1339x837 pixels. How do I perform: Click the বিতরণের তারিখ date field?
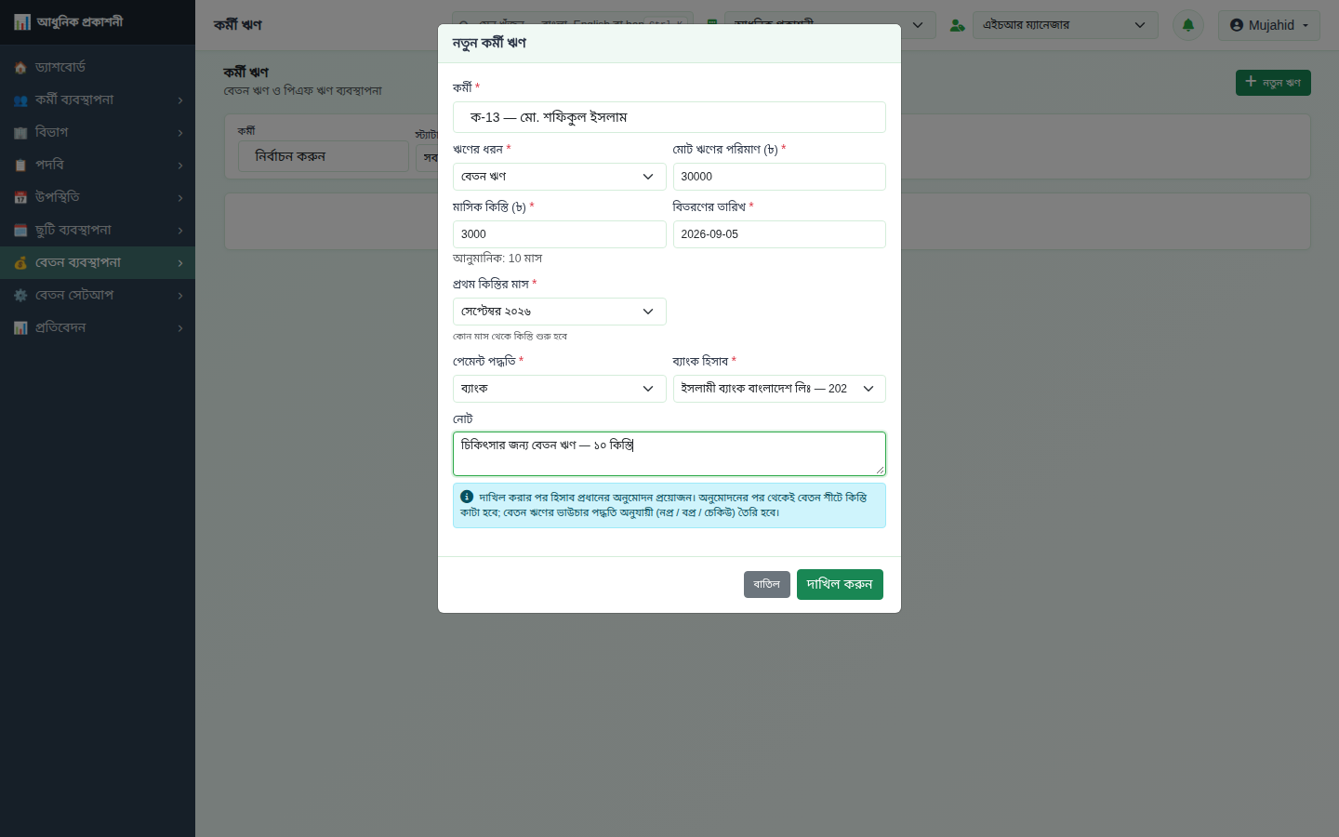click(779, 234)
